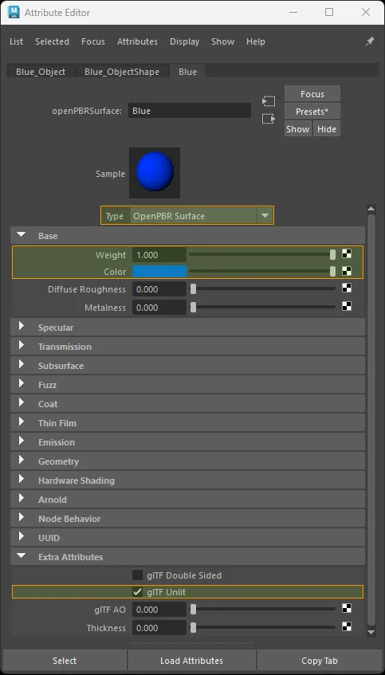
Task: Switch to the Blue_ObjectShape tab
Action: (122, 72)
